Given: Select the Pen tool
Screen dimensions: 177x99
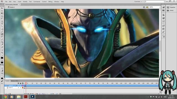Looking at the screenshot, I should [x=2, y=21].
